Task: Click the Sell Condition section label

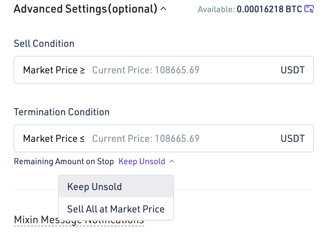Action: (x=44, y=44)
